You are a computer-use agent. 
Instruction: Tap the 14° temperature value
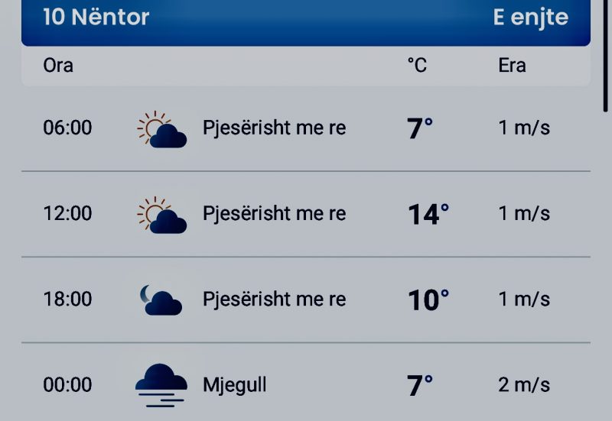(x=428, y=214)
